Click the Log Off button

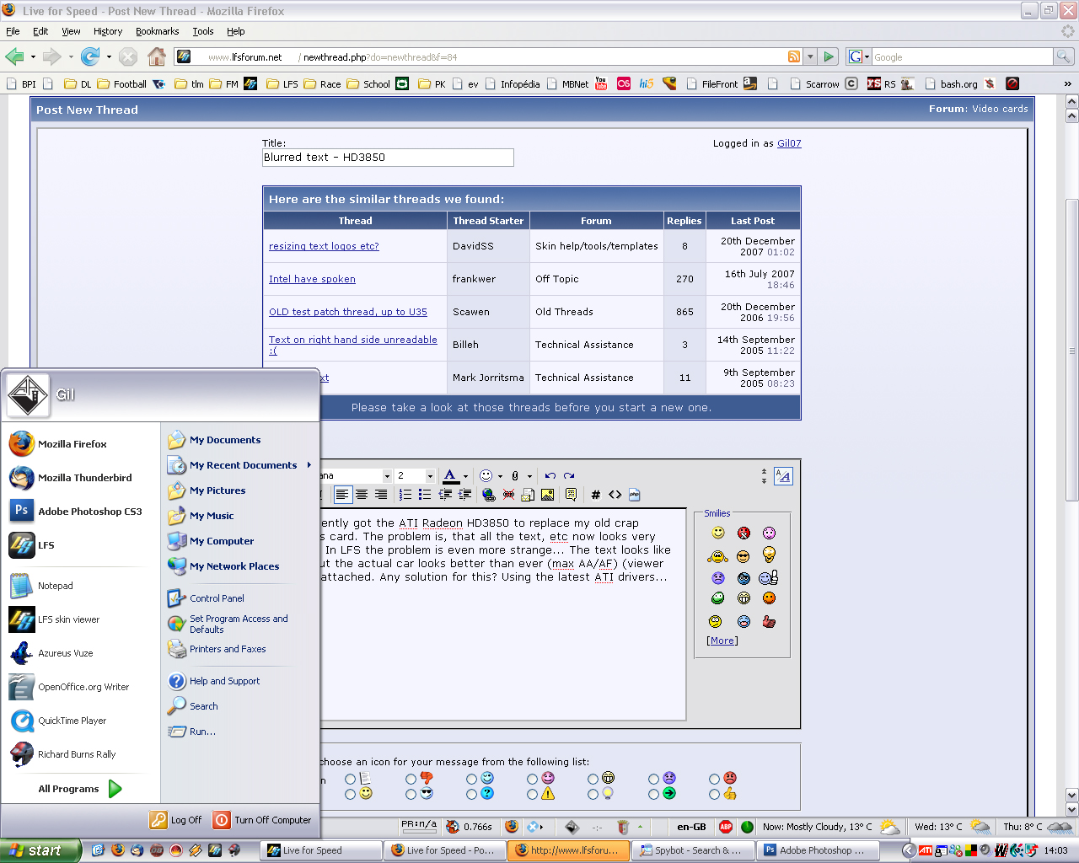click(x=176, y=820)
